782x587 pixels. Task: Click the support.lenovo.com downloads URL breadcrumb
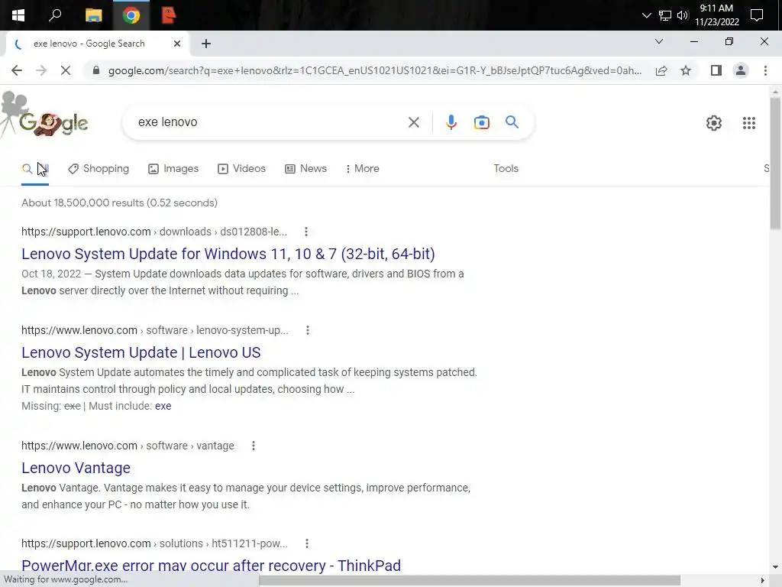154,232
